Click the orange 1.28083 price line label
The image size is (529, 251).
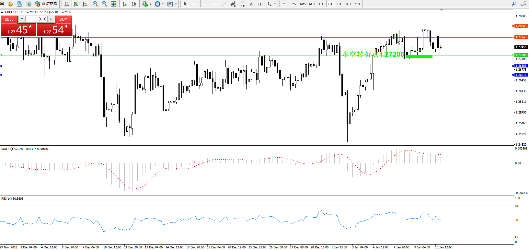coord(521,26)
